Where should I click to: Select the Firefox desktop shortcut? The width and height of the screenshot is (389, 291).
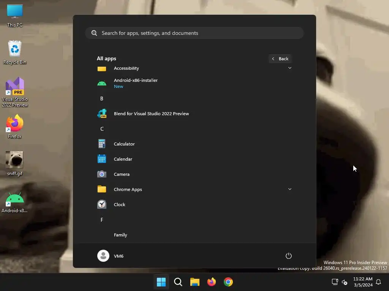(15, 127)
